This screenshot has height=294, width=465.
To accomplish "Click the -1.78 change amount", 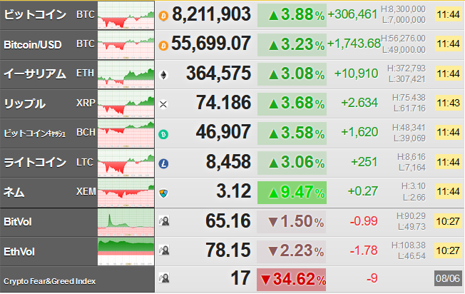I will [364, 250].
